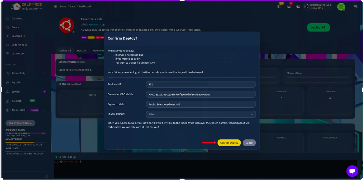Open the LABS.SELFMADE.NINJA server dropdown

(x=20, y=123)
